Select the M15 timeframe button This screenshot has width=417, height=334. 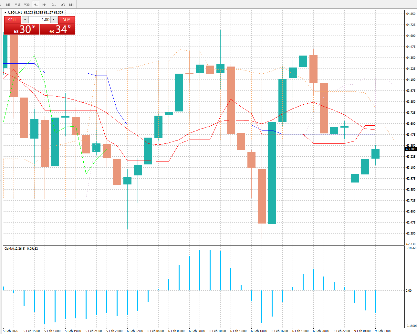[17, 5]
